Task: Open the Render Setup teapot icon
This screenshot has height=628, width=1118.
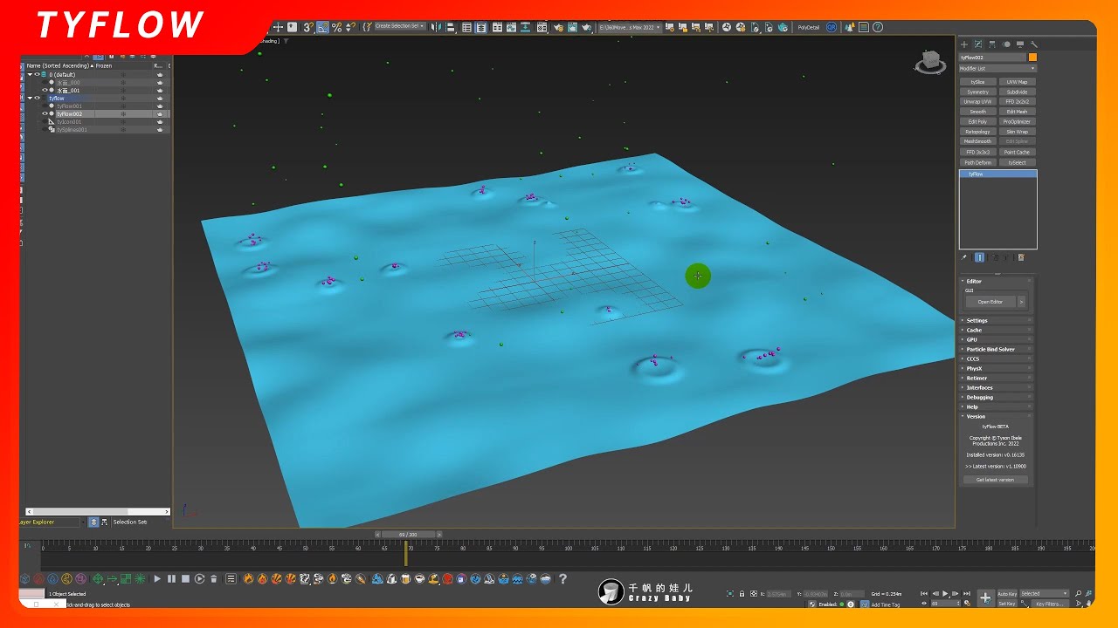Action: pyautogui.click(x=559, y=27)
